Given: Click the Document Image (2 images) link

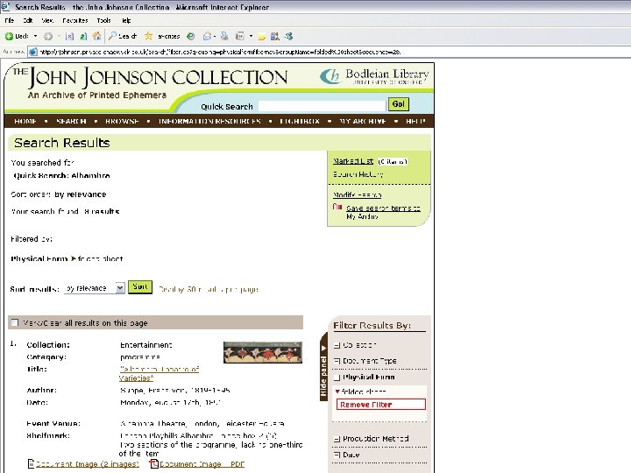Looking at the screenshot, I should coord(88,464).
